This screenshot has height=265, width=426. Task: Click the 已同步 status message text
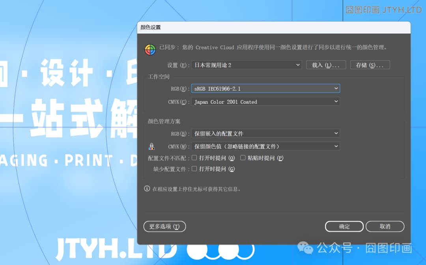(x=273, y=47)
